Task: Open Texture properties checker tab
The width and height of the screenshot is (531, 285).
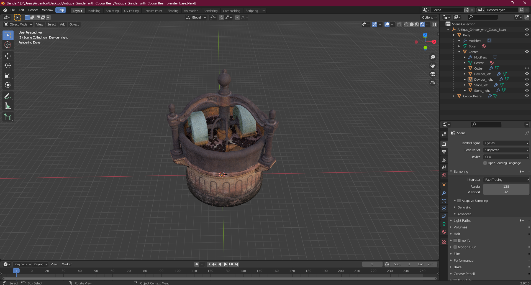Action: [x=444, y=242]
